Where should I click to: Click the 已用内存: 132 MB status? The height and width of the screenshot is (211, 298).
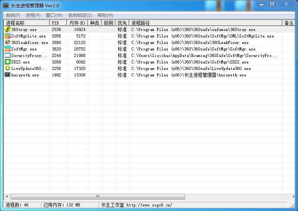point(62,205)
